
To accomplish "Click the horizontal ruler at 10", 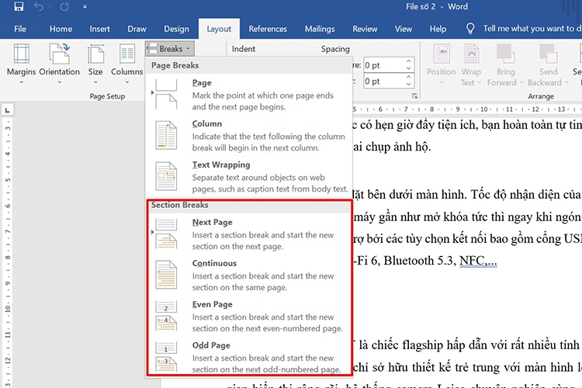I will click(x=483, y=109).
